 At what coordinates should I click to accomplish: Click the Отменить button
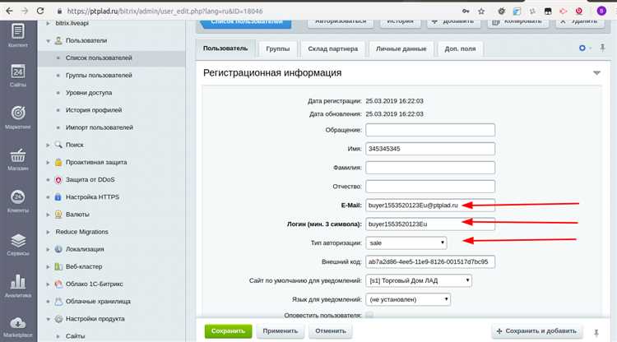click(331, 331)
